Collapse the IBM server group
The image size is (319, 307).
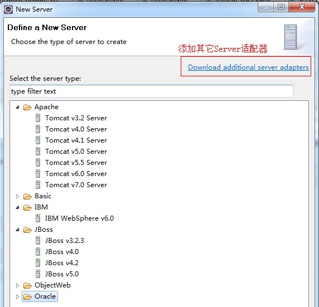(x=17, y=207)
